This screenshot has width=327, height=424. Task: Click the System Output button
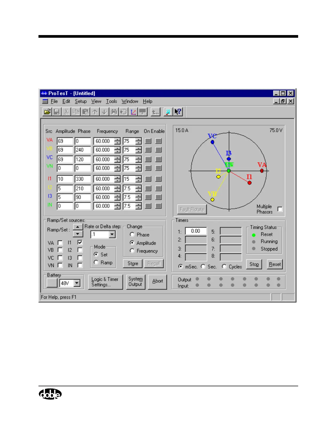coord(135,282)
